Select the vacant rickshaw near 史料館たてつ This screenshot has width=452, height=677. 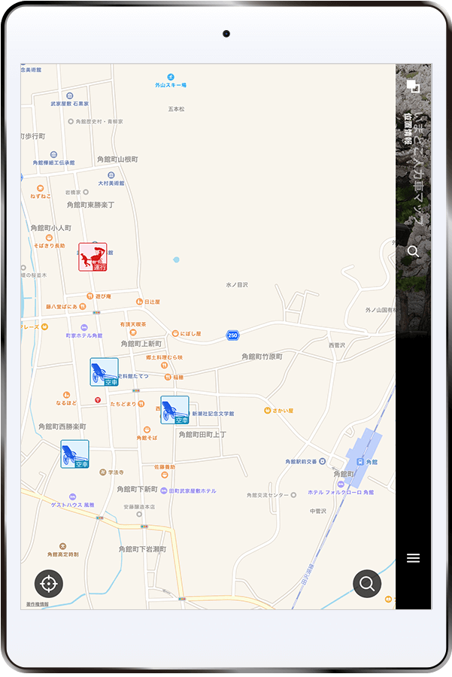pyautogui.click(x=105, y=372)
